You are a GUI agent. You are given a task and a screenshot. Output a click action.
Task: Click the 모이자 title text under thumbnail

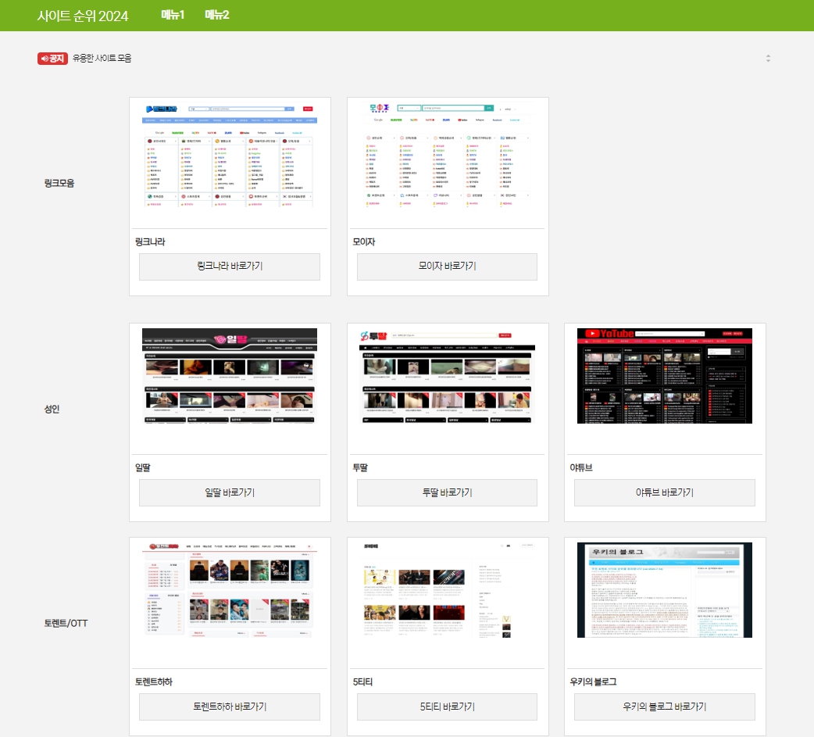click(x=364, y=241)
